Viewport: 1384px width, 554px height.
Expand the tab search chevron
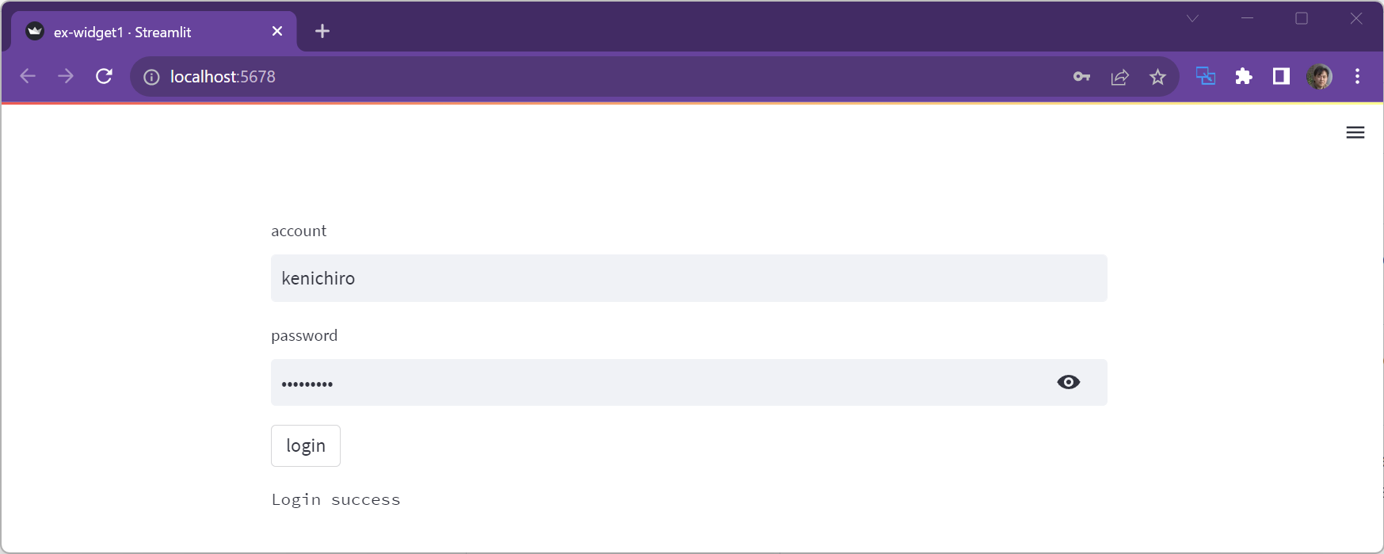(1192, 18)
